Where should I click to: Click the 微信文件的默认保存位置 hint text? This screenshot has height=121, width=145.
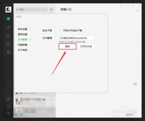(x=72, y=42)
